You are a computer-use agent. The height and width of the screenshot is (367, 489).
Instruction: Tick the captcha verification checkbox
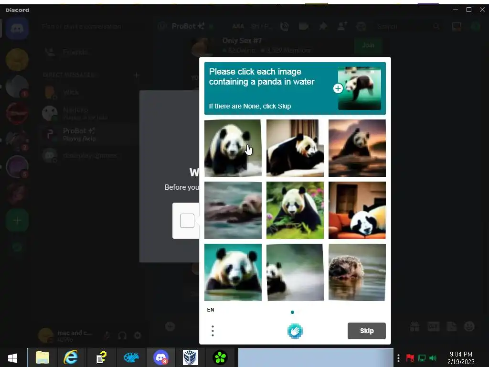(187, 221)
